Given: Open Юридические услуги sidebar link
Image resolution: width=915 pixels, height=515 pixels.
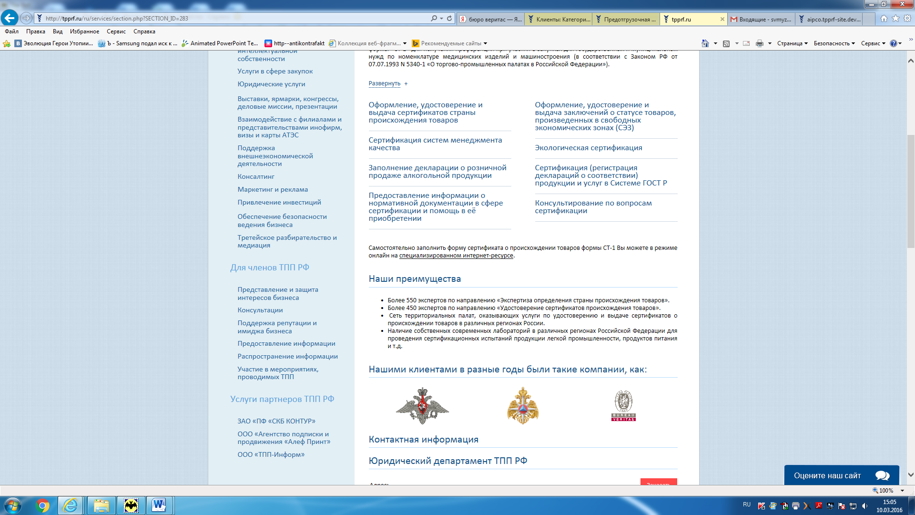Looking at the screenshot, I should click(x=271, y=84).
